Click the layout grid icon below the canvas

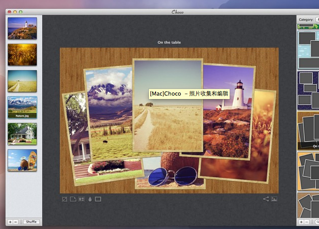tap(81, 199)
